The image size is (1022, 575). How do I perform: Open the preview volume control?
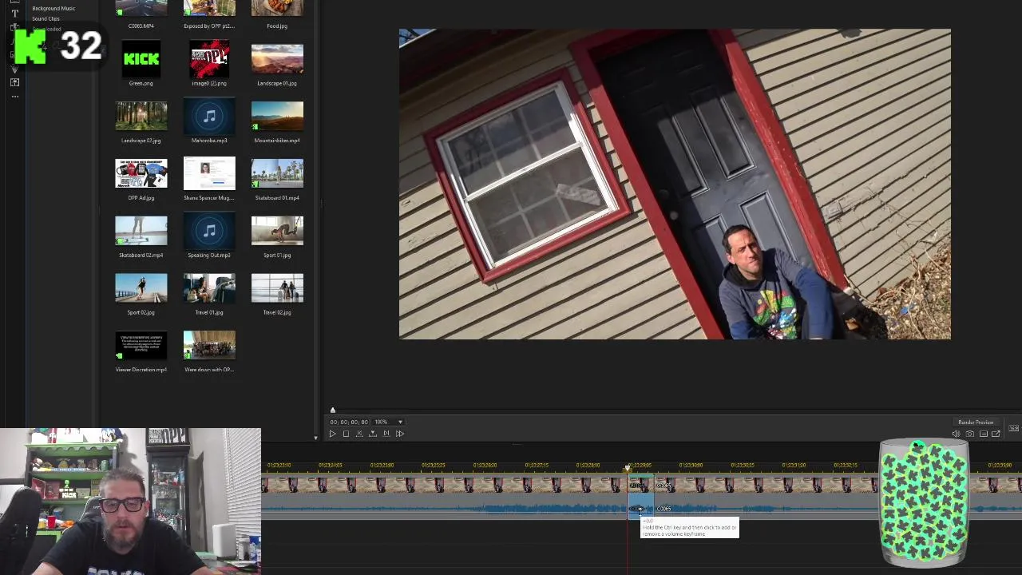[956, 434]
